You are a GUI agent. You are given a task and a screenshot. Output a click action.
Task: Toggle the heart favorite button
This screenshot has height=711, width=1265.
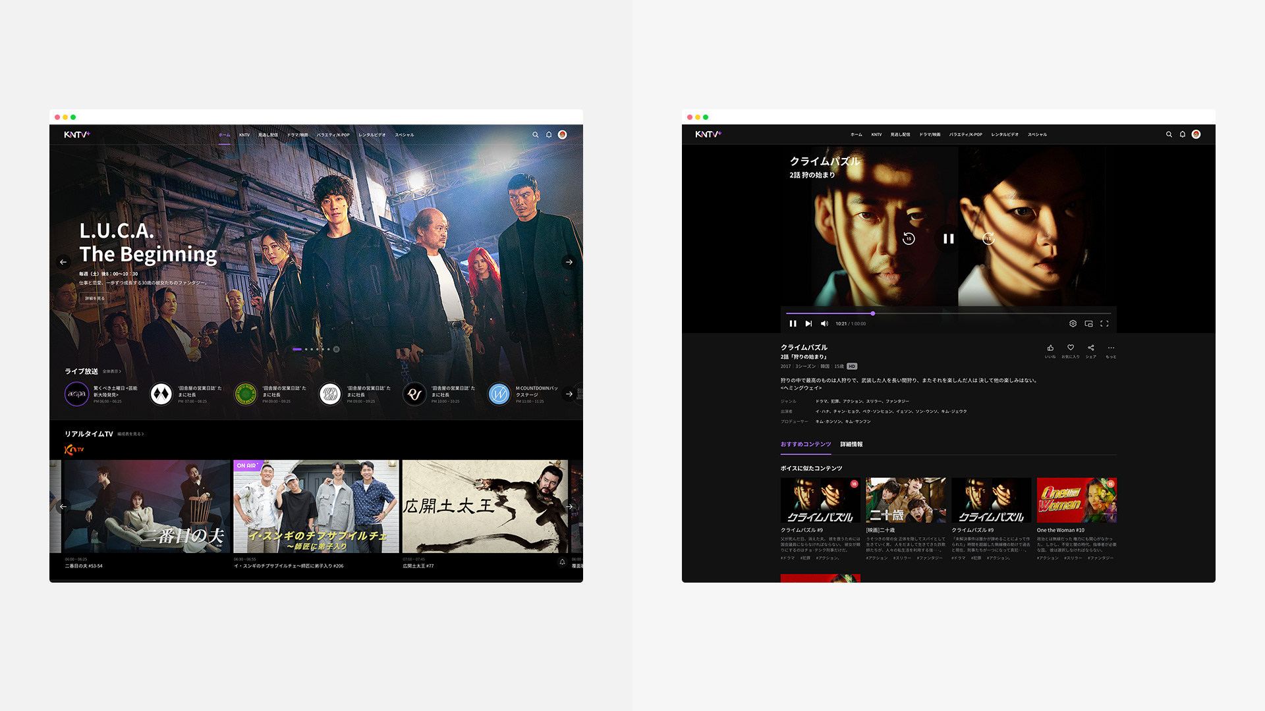click(1071, 348)
